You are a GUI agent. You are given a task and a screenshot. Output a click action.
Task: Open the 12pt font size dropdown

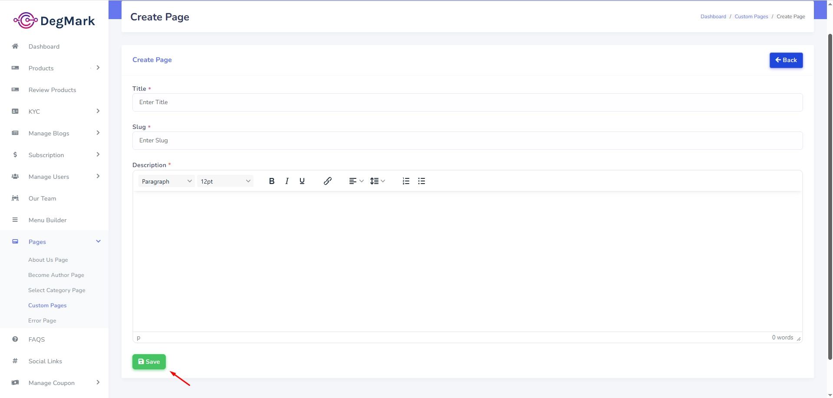click(225, 181)
